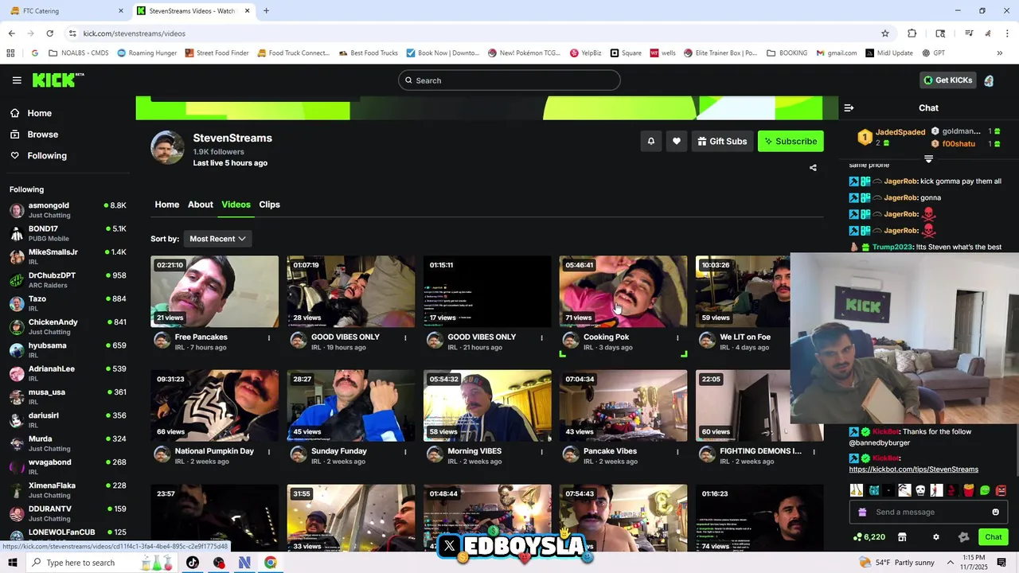Open TikTok from the taskbar
The image size is (1019, 573).
click(193, 563)
